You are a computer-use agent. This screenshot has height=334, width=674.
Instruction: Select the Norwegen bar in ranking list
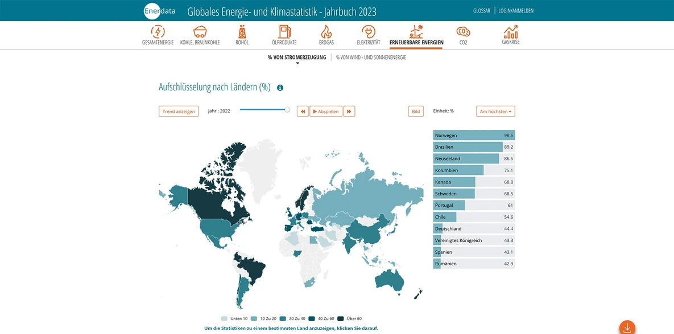pyautogui.click(x=473, y=135)
